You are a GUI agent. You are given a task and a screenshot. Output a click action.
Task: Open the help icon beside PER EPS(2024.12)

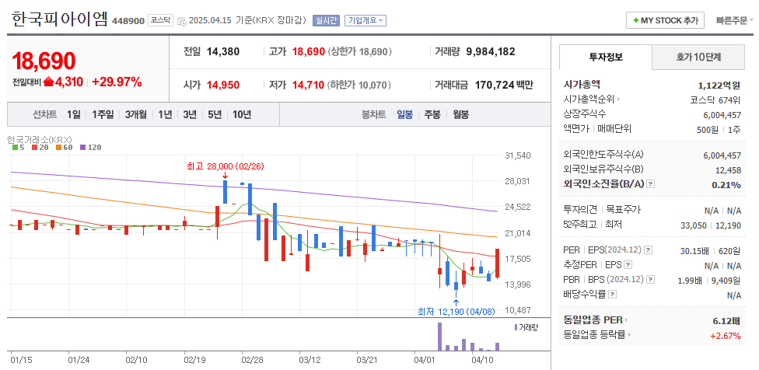(649, 250)
